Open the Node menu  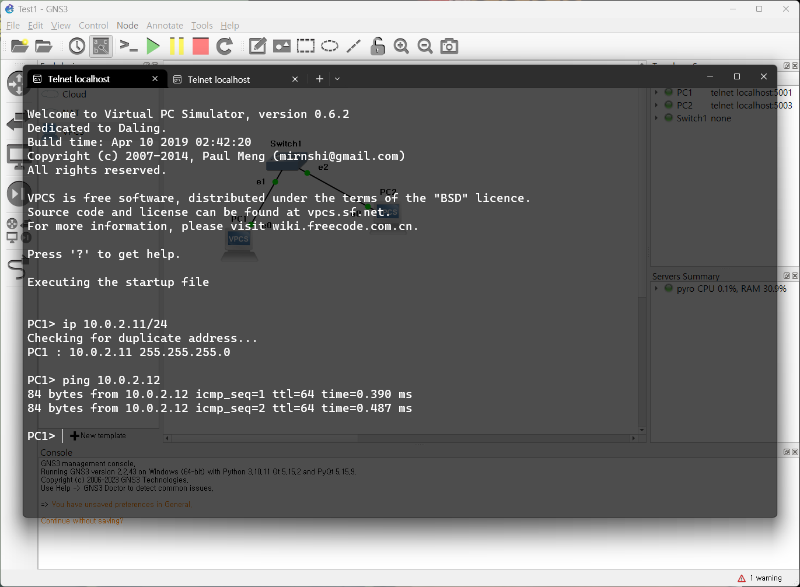pos(127,25)
